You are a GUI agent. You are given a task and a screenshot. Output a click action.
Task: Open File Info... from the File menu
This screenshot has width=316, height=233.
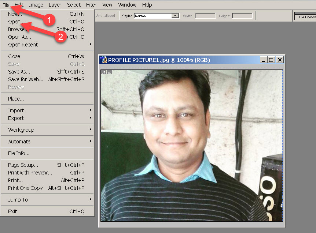pyautogui.click(x=19, y=153)
